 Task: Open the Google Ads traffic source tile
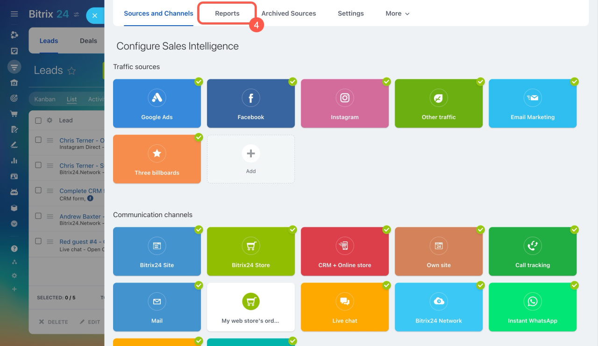157,103
